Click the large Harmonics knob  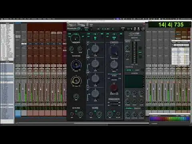coord(76,38)
